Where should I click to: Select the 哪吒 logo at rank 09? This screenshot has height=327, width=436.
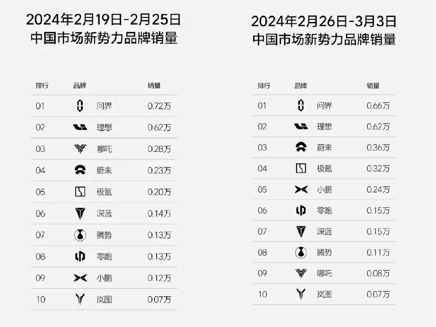click(x=301, y=273)
